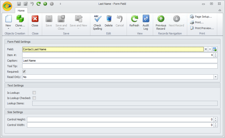Open the Field related record icon
The image size is (225, 138).
pyautogui.click(x=215, y=49)
